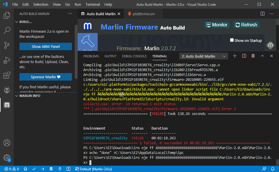Open the PlatformIO alien icon
Viewport: 279px width, 172px height.
(x=7, y=90)
